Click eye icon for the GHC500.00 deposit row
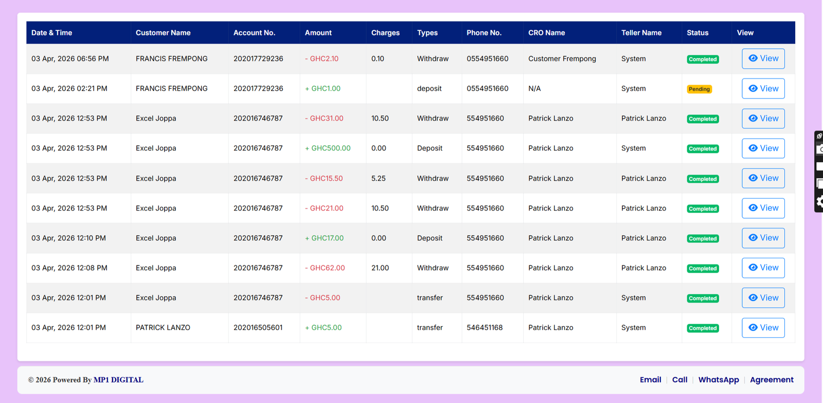The width and height of the screenshot is (823, 403). point(753,148)
